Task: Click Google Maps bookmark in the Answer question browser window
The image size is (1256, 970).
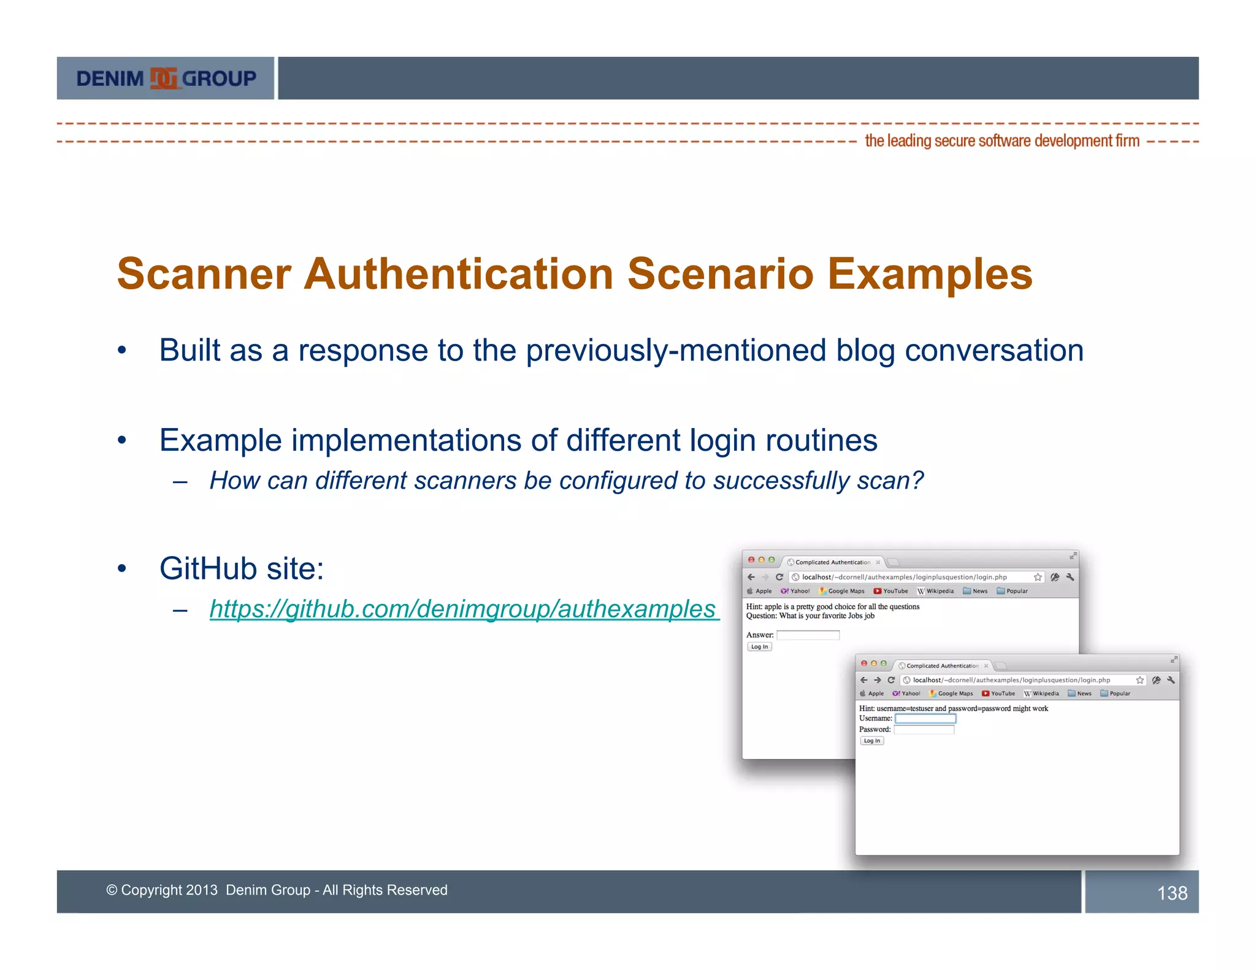Action: click(x=842, y=591)
